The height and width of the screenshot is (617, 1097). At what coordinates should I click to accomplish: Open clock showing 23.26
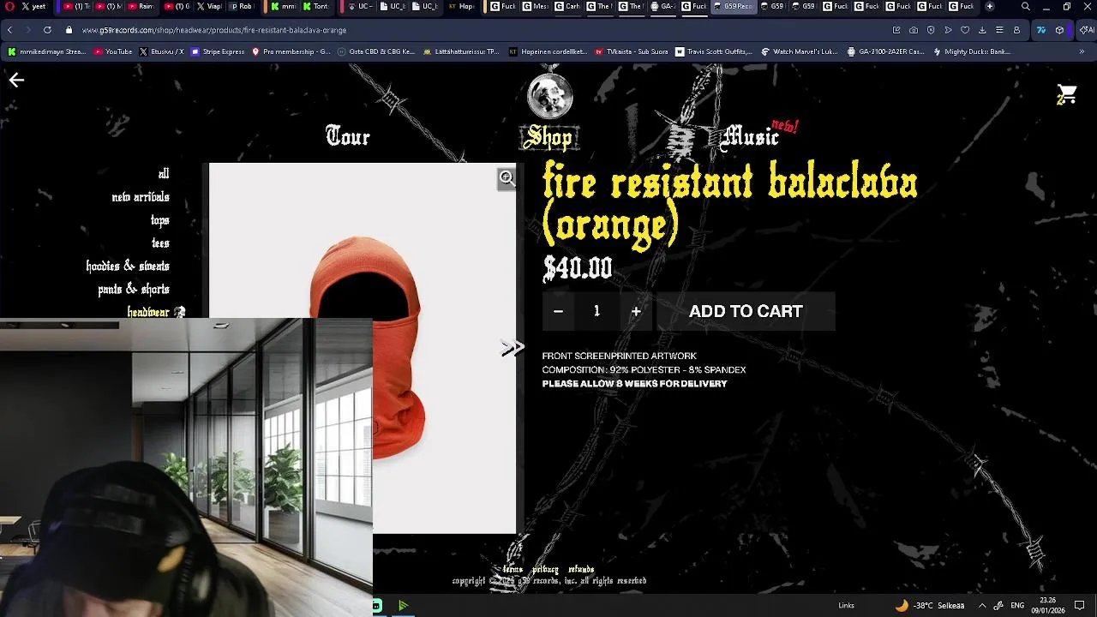pos(1049,605)
